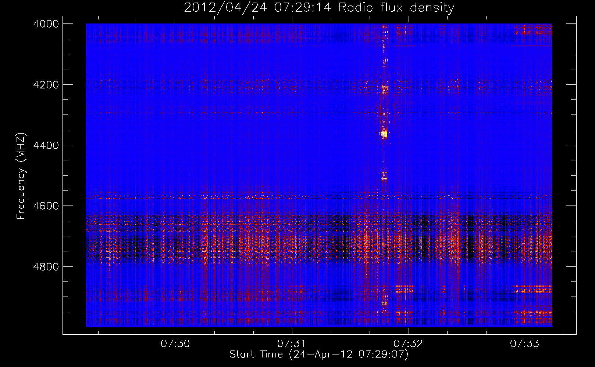Select the 4200 frequency axis label
This screenshot has height=367, width=595.
pos(46,85)
